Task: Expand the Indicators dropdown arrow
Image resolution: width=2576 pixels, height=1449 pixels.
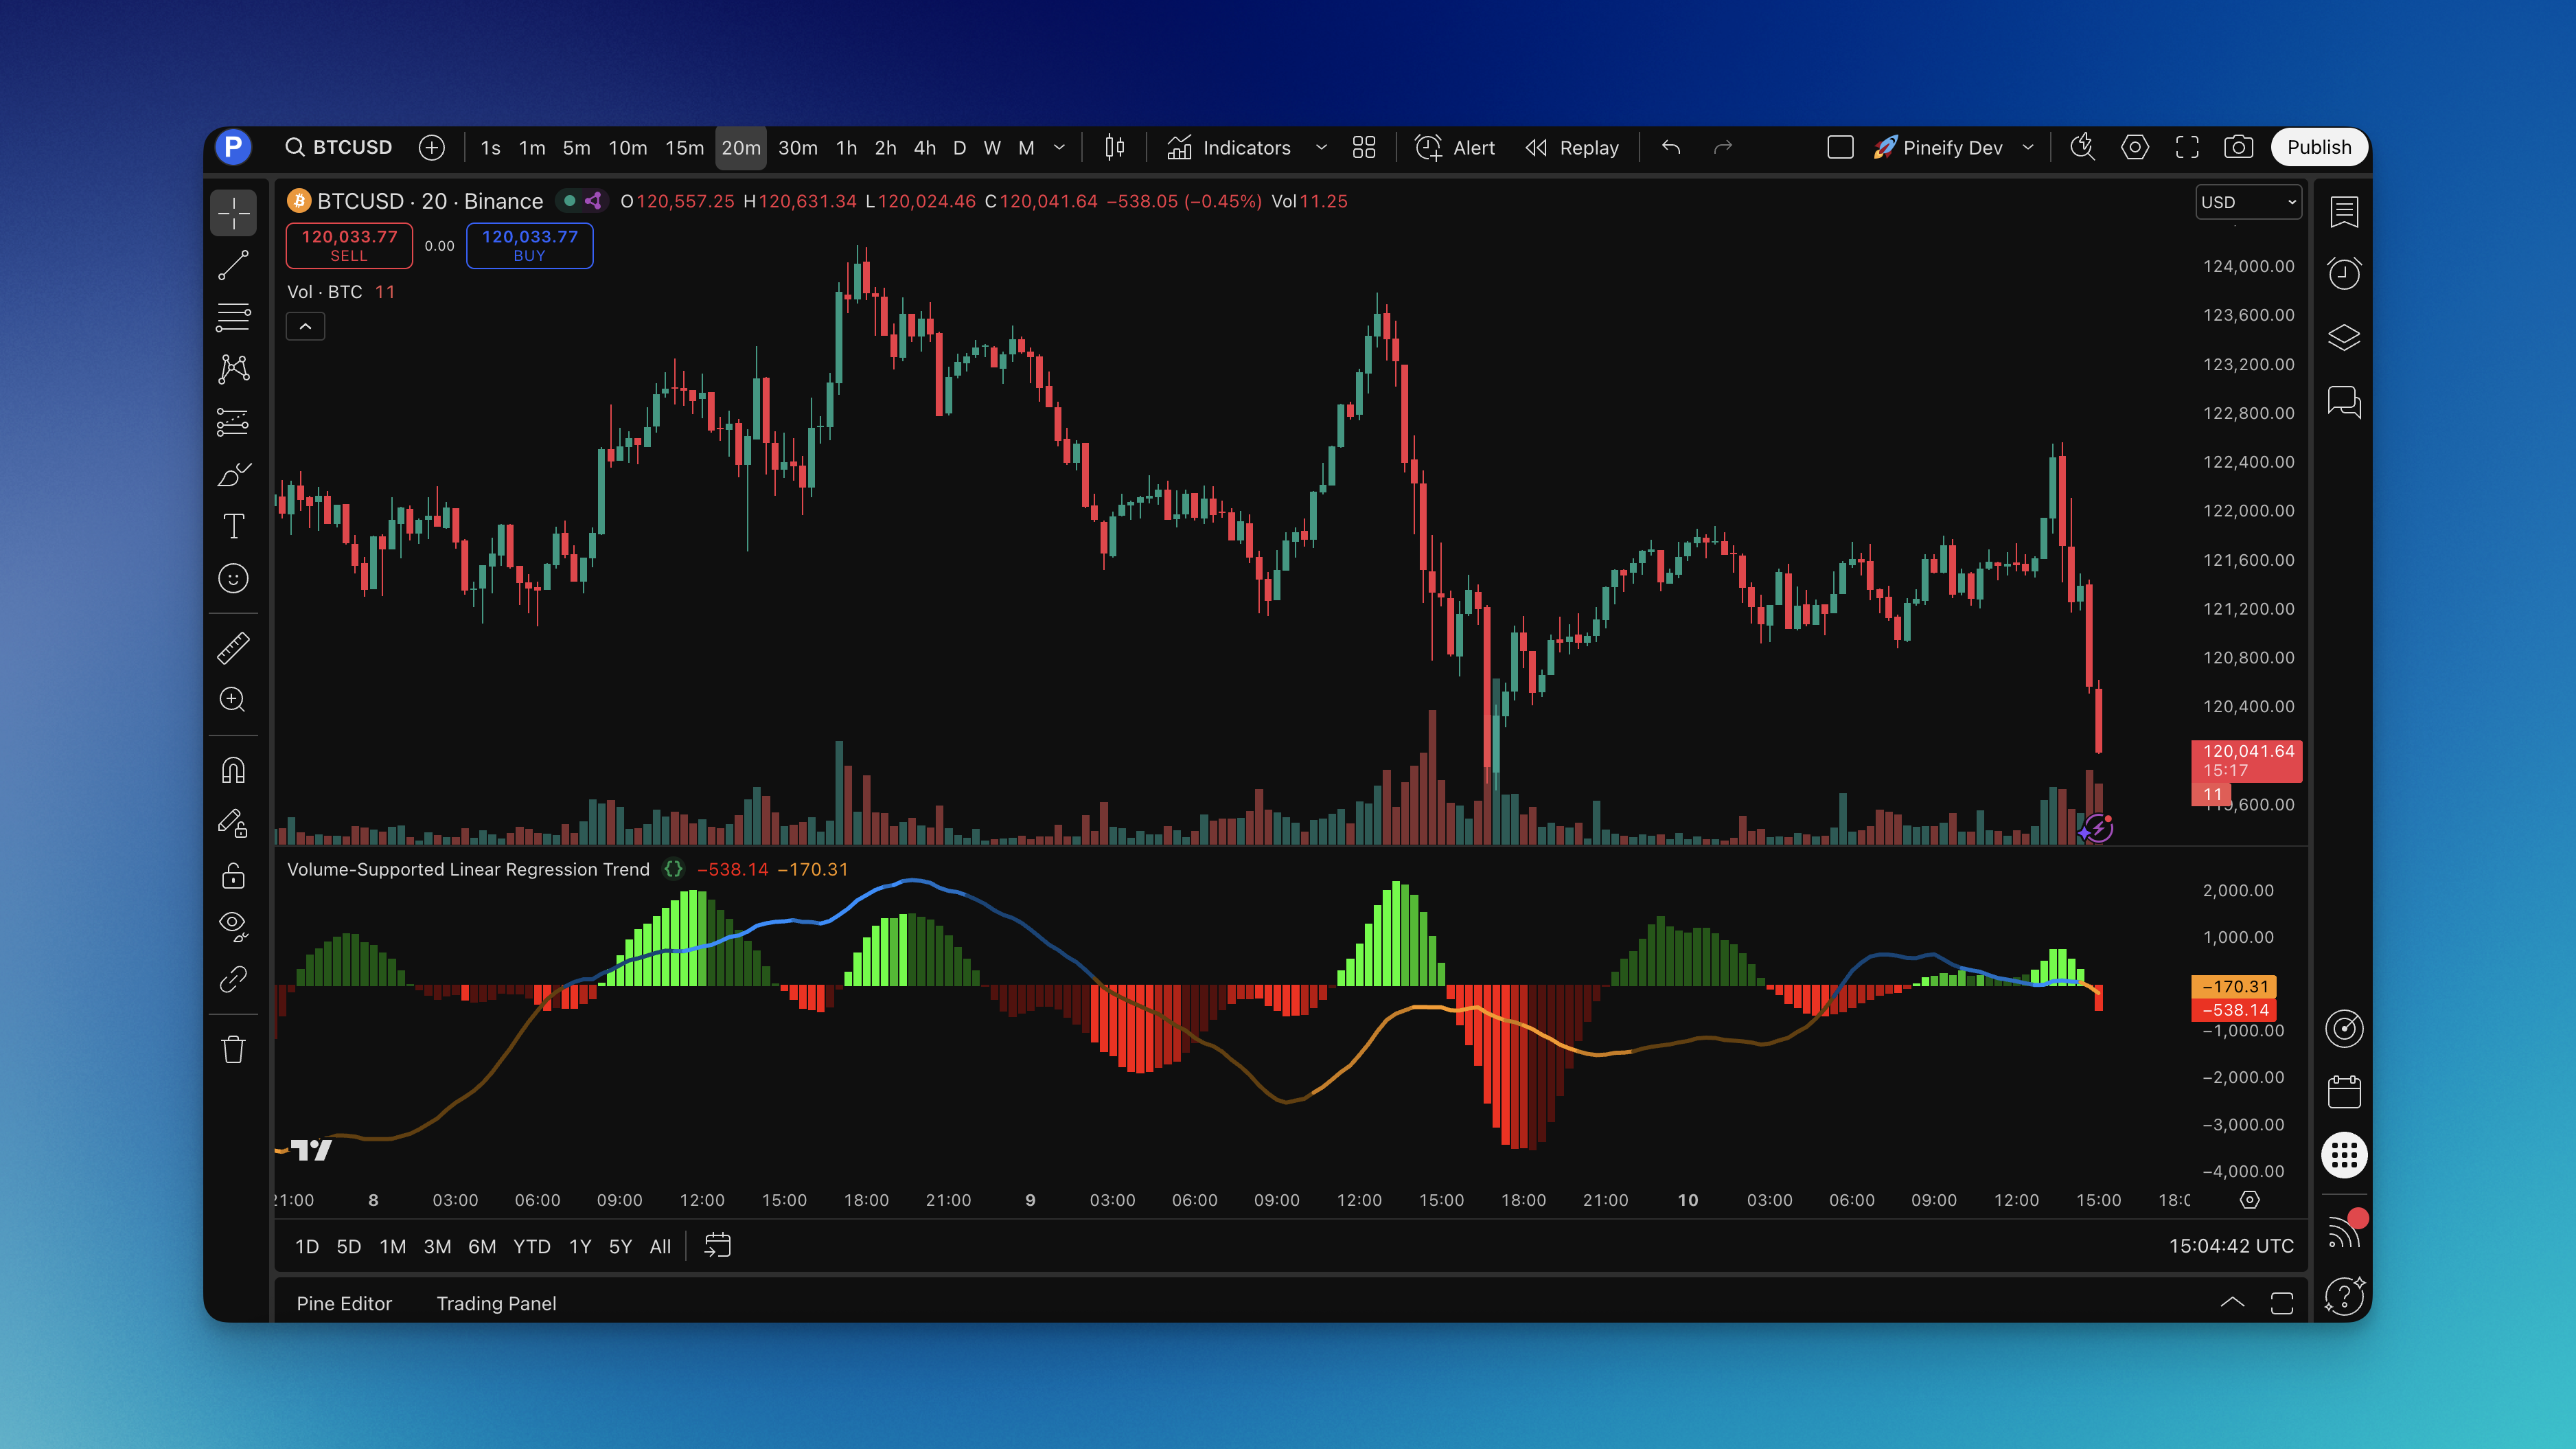Action: pos(1321,148)
